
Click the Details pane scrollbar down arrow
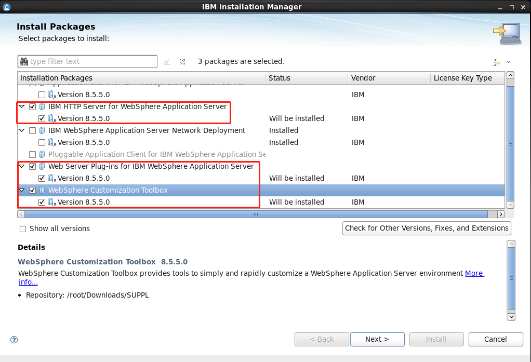[x=511, y=317]
